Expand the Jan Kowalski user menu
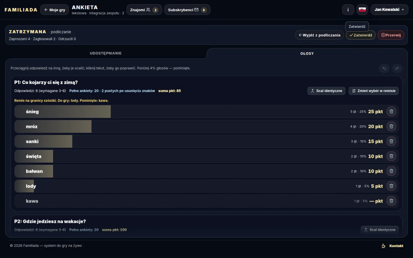413x258 pixels. [389, 10]
